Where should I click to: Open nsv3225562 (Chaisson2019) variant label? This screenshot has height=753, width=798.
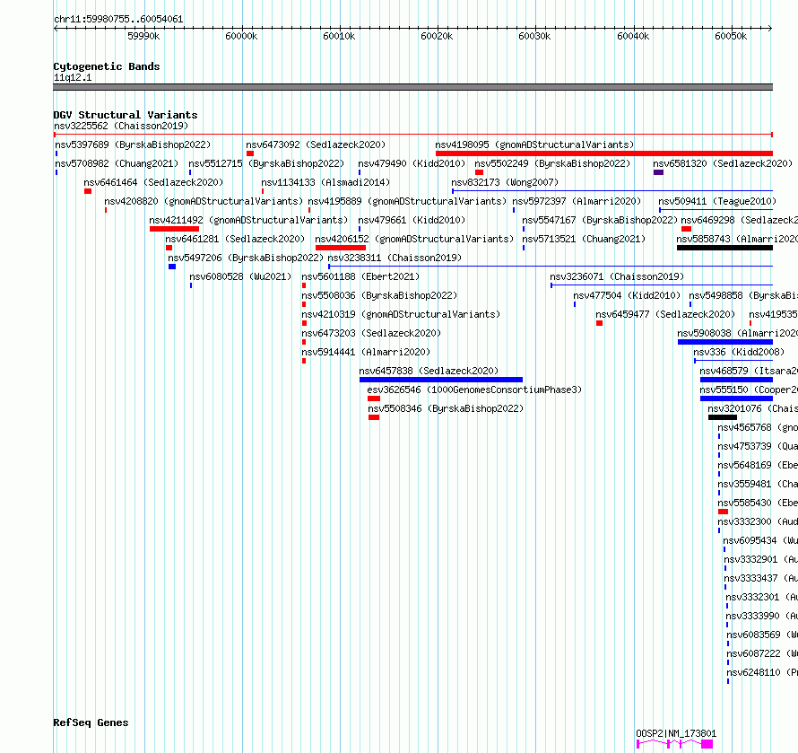coord(121,126)
